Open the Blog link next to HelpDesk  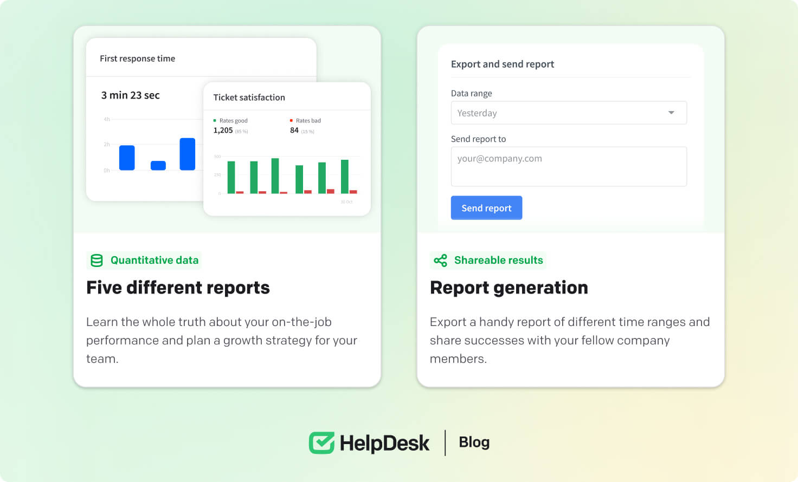pyautogui.click(x=474, y=442)
